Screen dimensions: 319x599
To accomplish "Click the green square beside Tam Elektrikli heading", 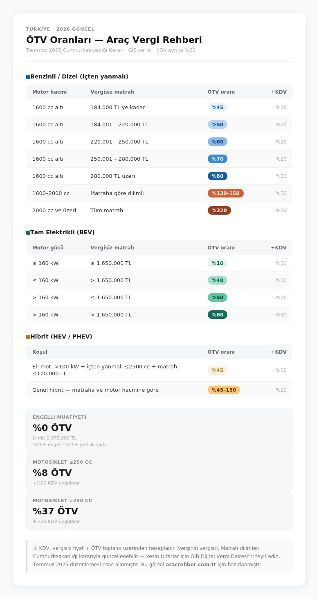I will 28,233.
